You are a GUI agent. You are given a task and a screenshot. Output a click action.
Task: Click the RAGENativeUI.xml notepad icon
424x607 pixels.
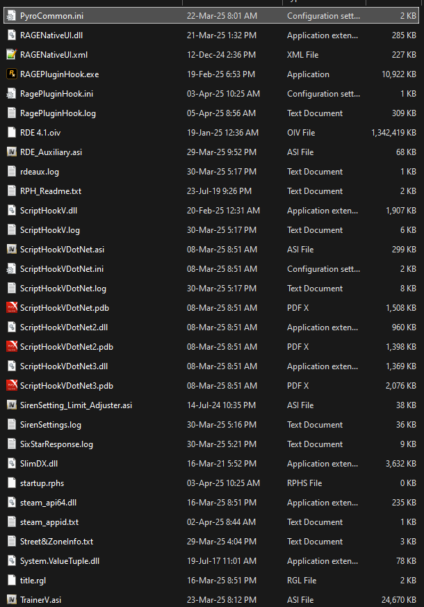pyautogui.click(x=12, y=55)
